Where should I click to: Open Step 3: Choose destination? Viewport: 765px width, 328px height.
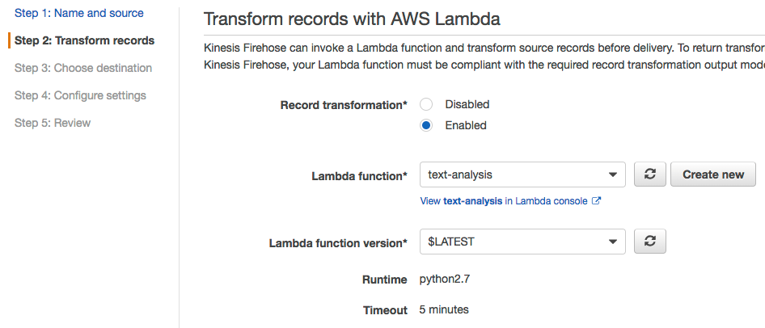point(82,68)
